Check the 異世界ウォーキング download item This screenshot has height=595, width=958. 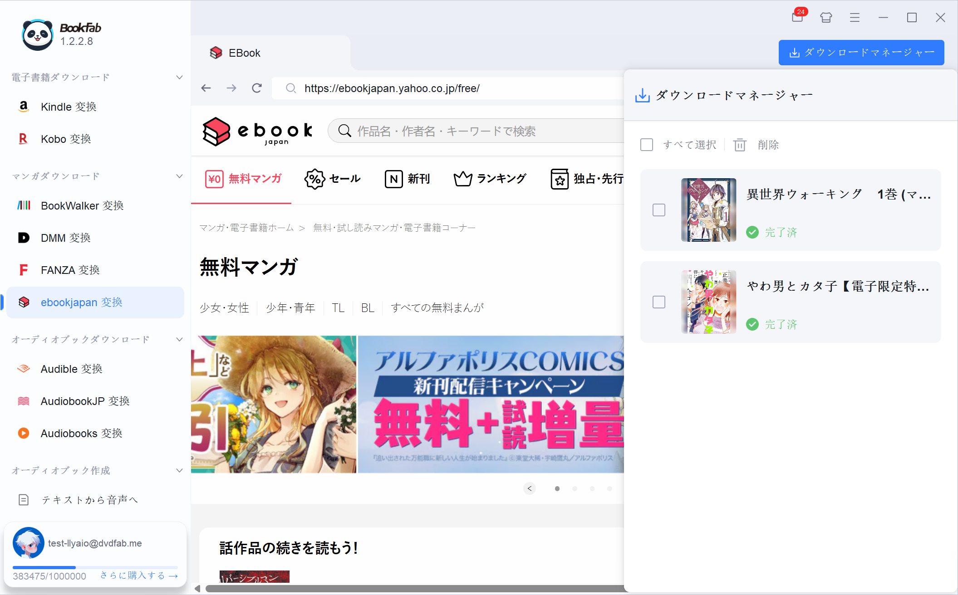tap(659, 210)
